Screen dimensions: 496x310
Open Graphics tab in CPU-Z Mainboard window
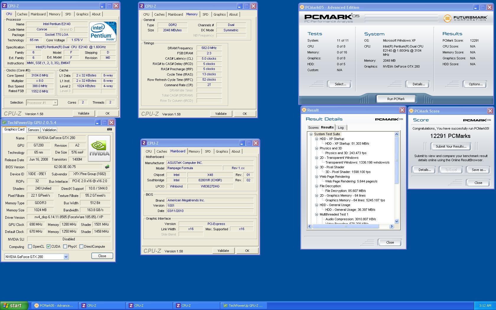[222, 151]
